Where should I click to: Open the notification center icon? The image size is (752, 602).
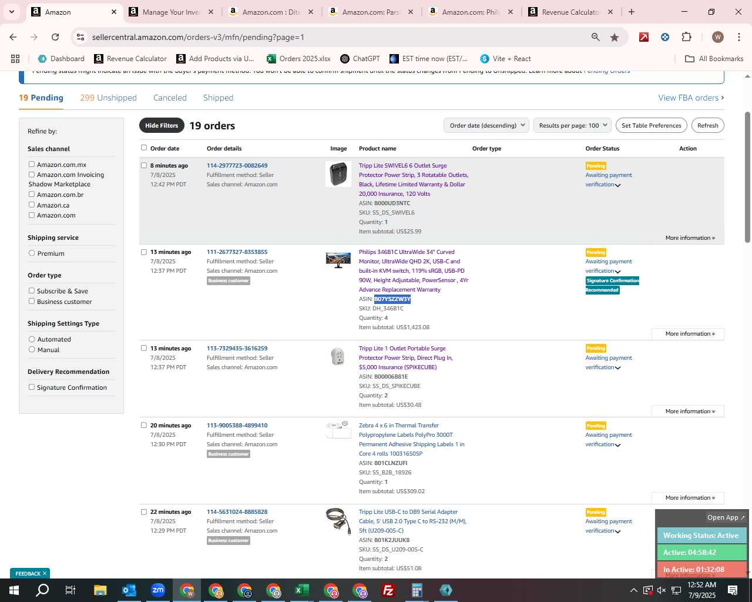[733, 590]
